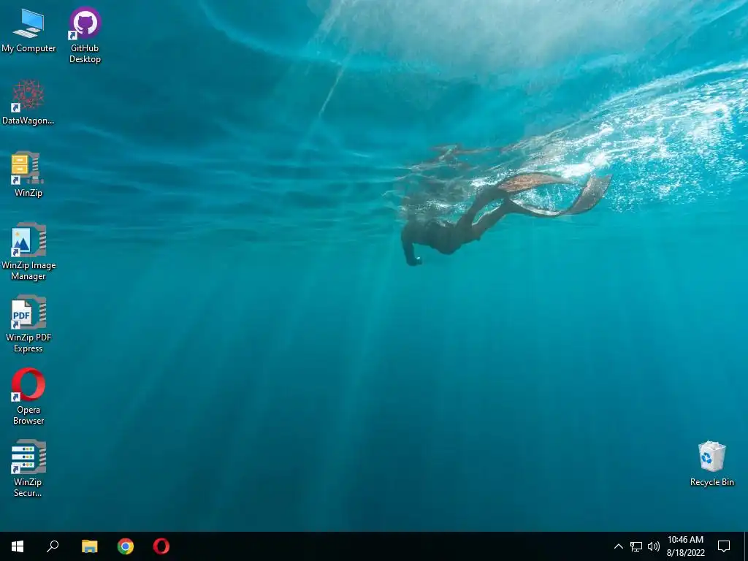Viewport: 748px width, 561px height.
Task: Select the WinZip Secure shortcut icon
Action: (28, 468)
